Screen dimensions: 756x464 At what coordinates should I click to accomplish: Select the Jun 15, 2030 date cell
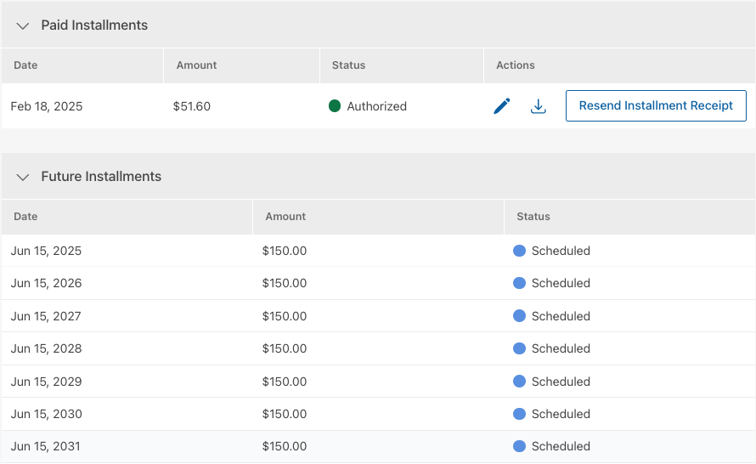pos(46,414)
